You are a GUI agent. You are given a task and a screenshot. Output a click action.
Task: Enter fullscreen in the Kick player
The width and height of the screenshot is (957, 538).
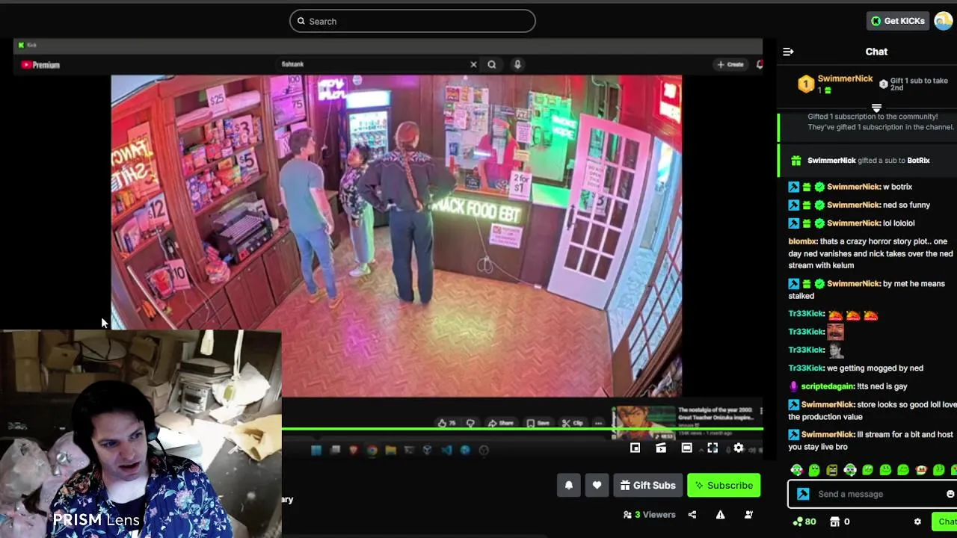tap(713, 448)
